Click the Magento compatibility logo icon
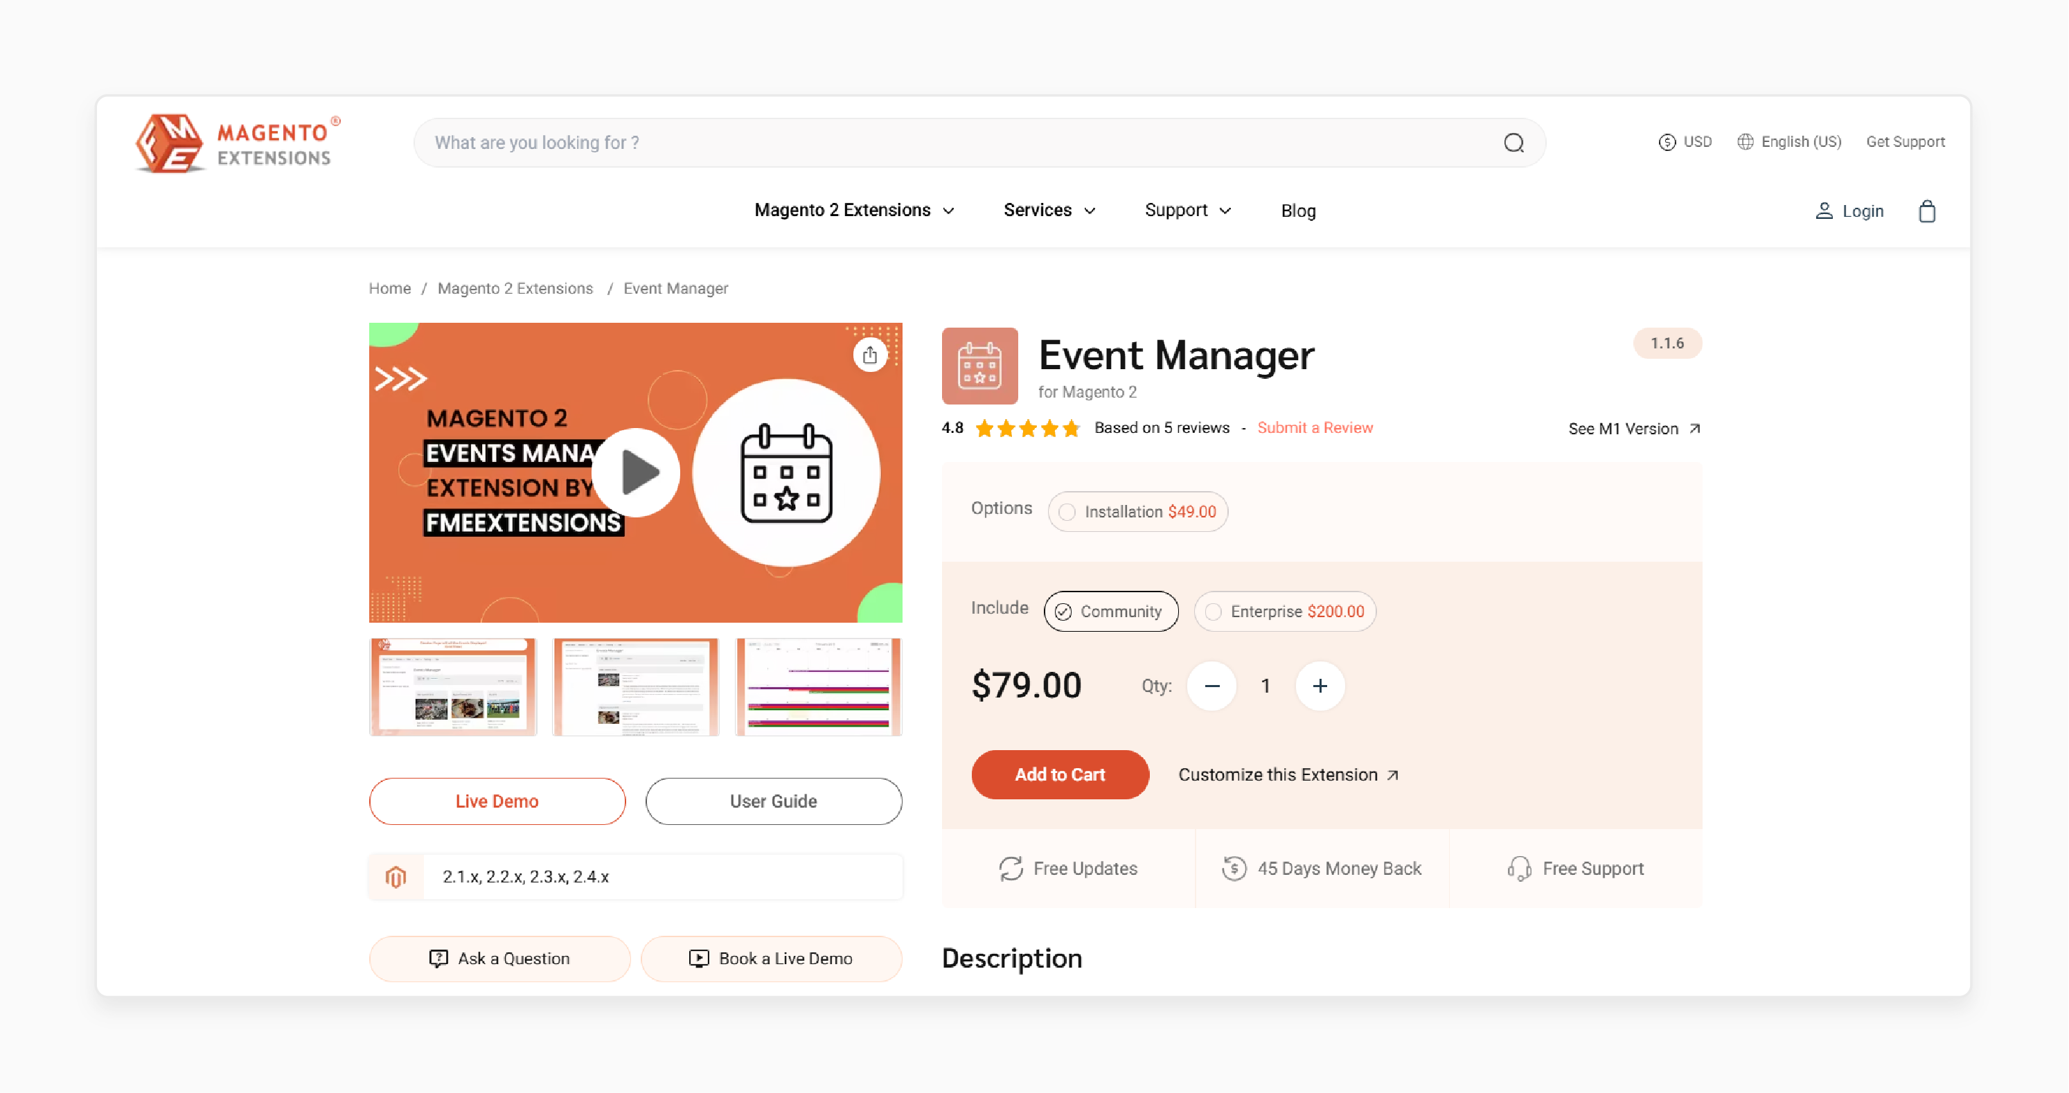 [396, 877]
